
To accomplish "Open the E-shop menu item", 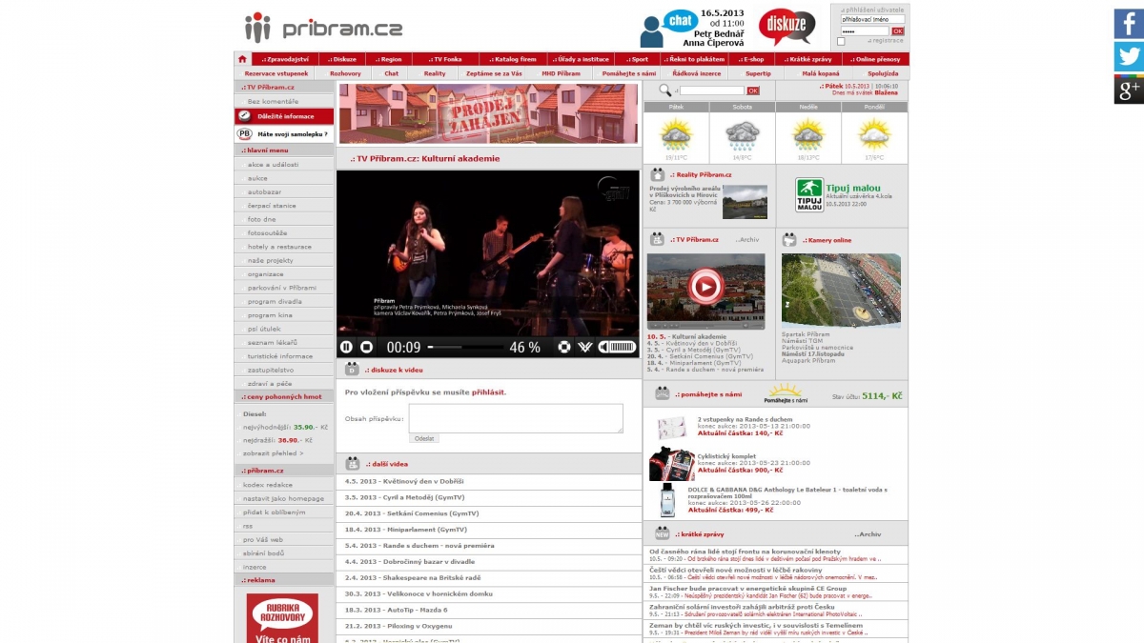I will click(x=750, y=59).
